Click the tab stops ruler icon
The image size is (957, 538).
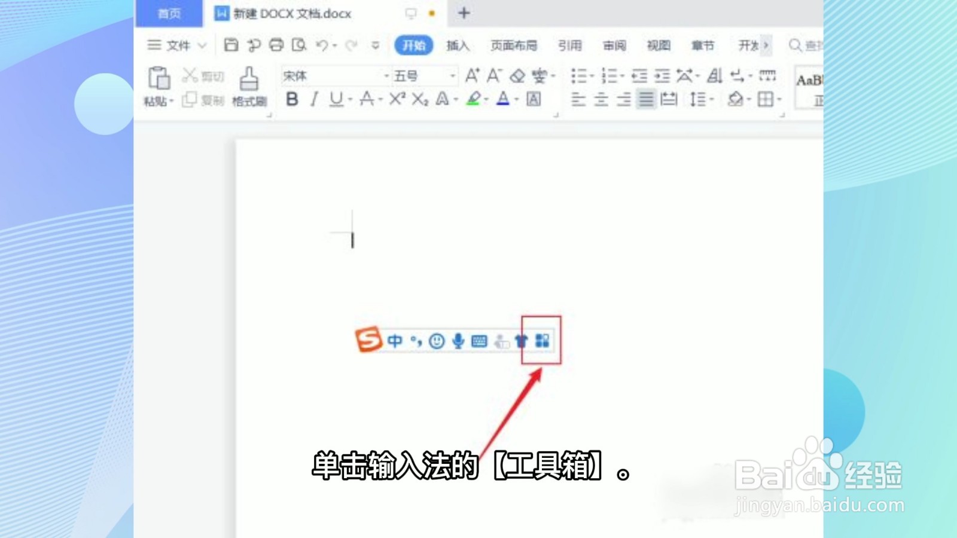click(x=767, y=75)
